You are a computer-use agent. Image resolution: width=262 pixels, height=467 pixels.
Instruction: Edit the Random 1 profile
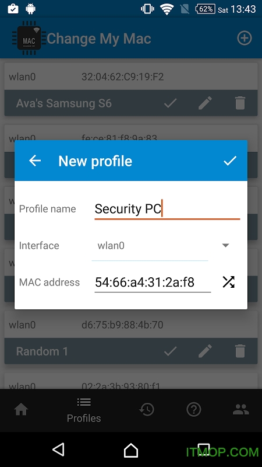[x=206, y=351]
